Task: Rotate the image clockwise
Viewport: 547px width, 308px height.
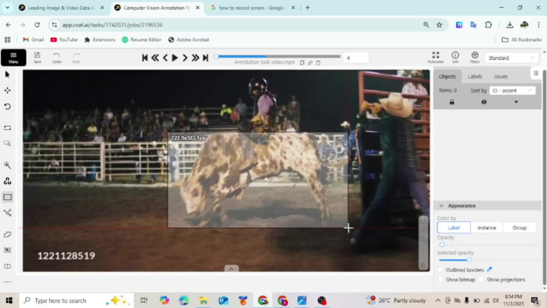Action: pyautogui.click(x=7, y=106)
